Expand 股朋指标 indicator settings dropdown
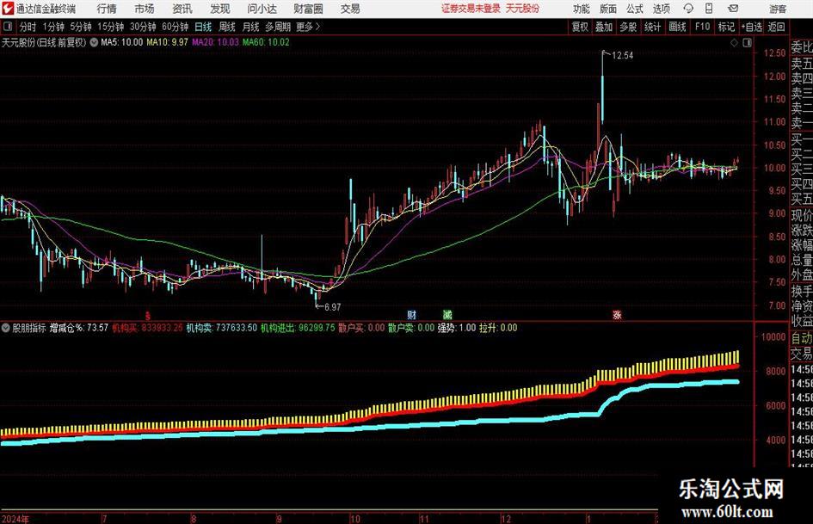Image resolution: width=813 pixels, height=524 pixels. point(6,328)
